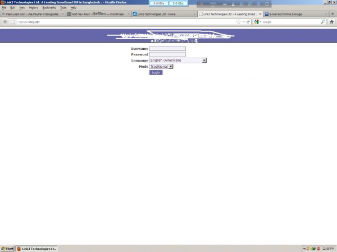Open the Edit menu
Screen dimensions: 337x252
click(x=13, y=8)
